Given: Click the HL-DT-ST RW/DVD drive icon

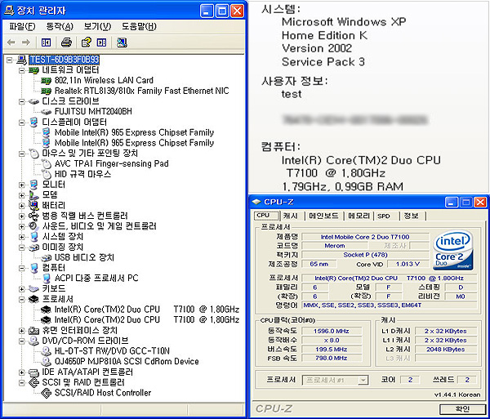Looking at the screenshot, I should [46, 351].
